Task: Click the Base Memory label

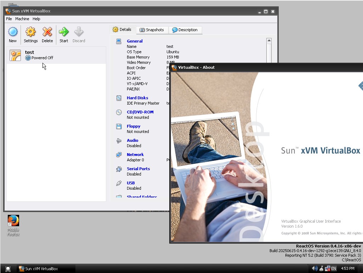Action: pos(138,57)
